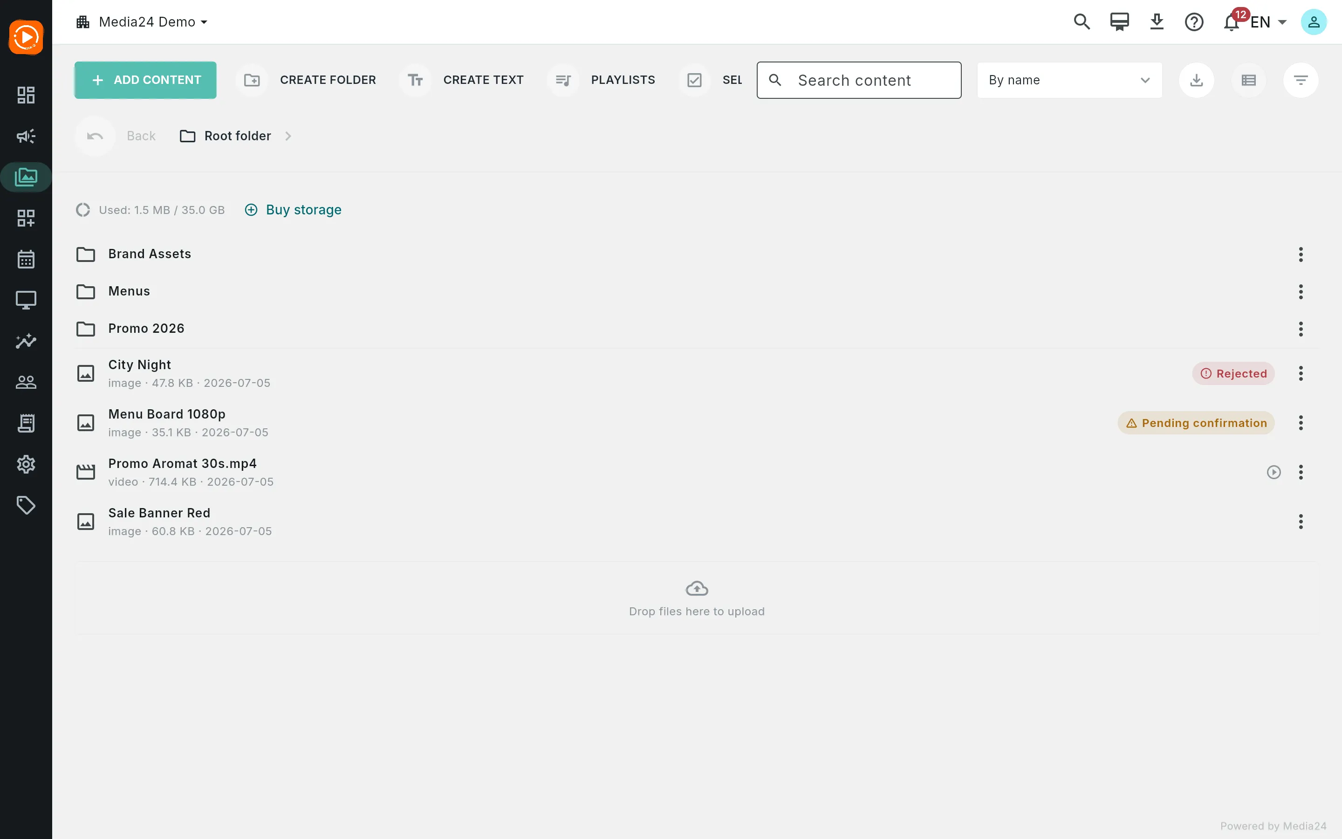Viewport: 1342px width, 839px height.
Task: Click the ADD CONTENT button
Action: 145,80
